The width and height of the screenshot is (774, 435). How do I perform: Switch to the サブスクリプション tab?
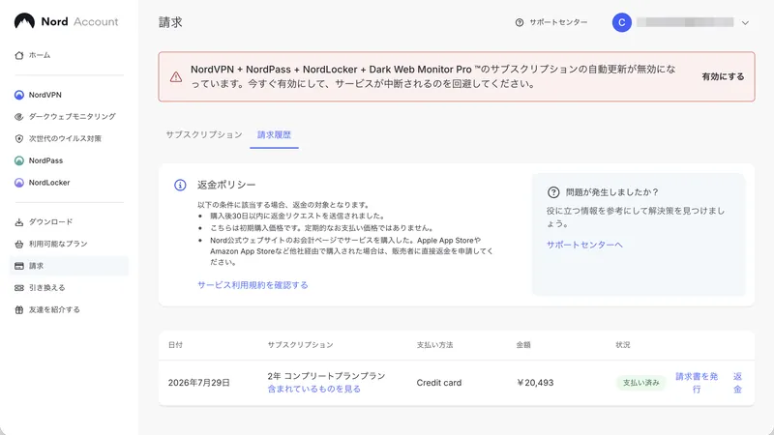[x=204, y=134]
